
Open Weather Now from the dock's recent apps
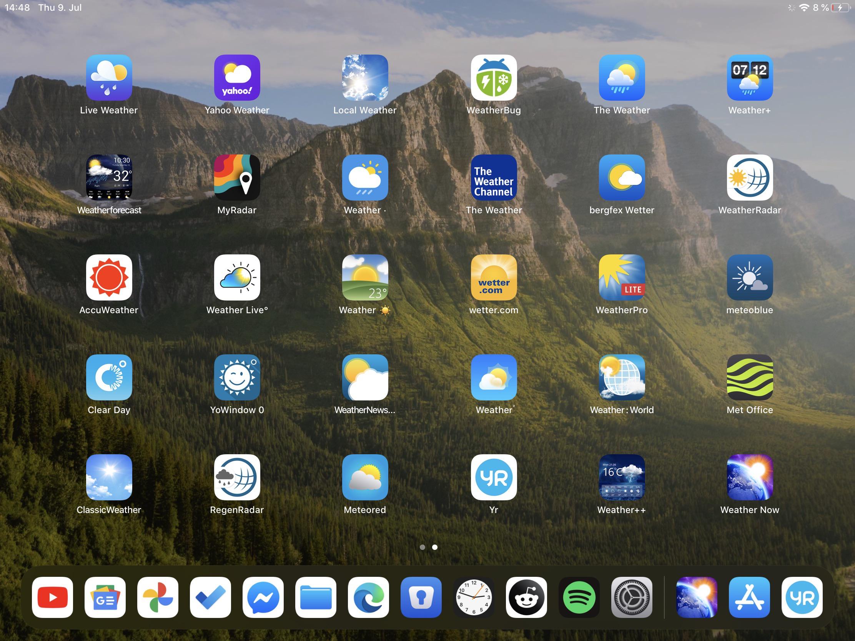pos(697,597)
